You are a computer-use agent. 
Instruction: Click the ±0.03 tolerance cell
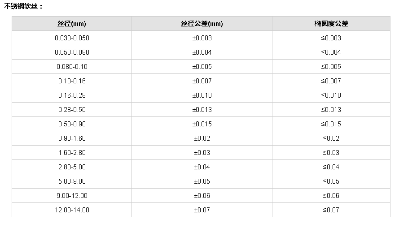(x=202, y=153)
